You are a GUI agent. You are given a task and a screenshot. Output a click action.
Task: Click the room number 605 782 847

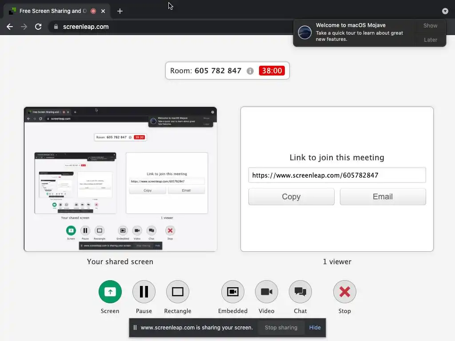pyautogui.click(x=218, y=71)
